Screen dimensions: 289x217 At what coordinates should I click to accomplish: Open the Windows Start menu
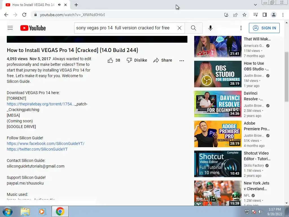coord(8,211)
